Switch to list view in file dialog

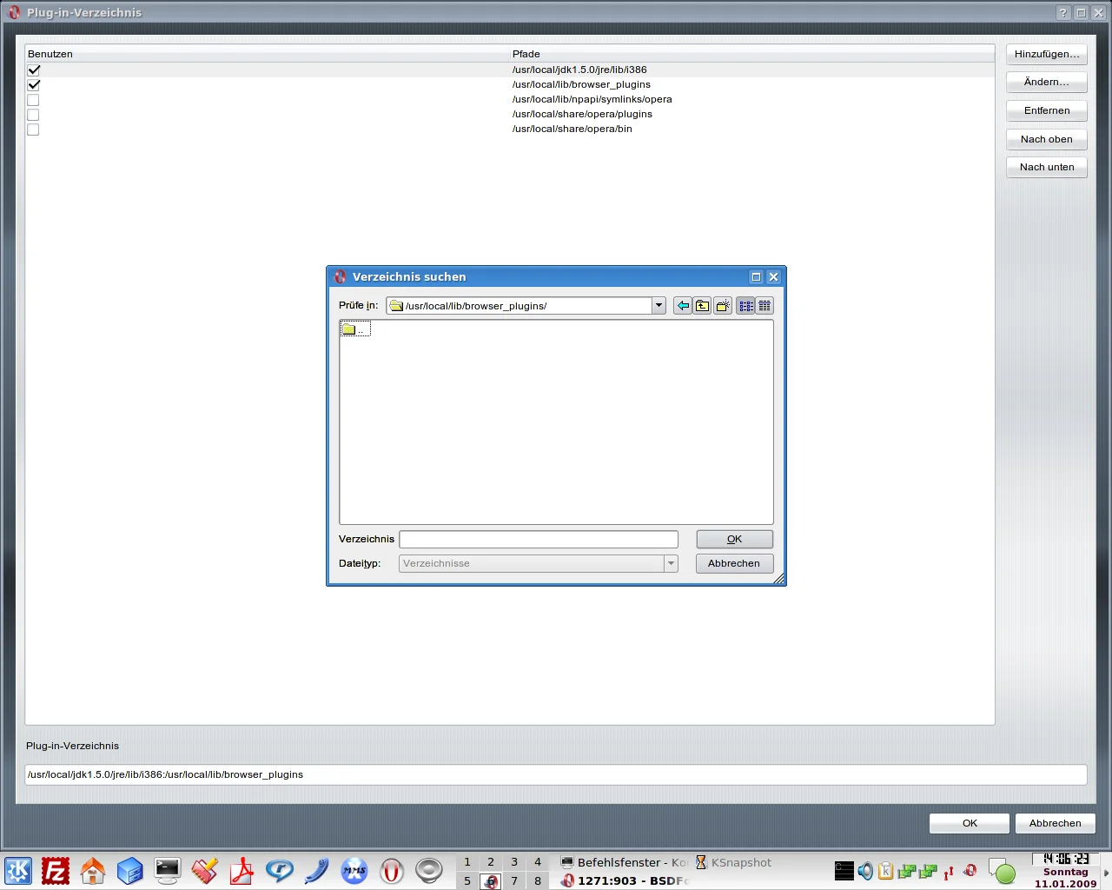(x=745, y=306)
